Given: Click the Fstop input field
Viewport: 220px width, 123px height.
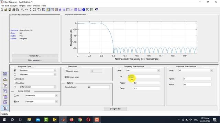Looking at the screenshot, I should click(147, 88).
